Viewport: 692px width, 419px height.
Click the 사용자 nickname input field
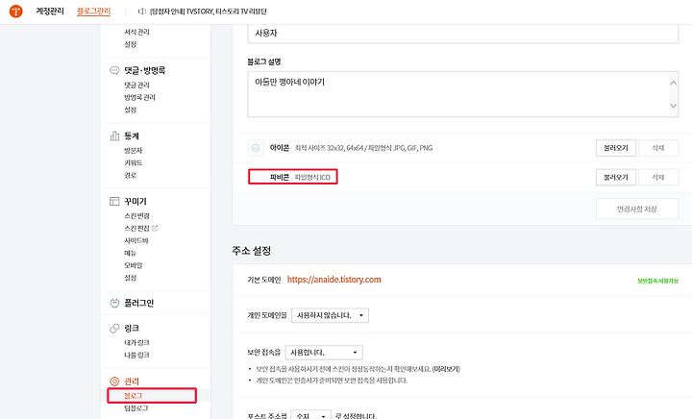coord(463,34)
